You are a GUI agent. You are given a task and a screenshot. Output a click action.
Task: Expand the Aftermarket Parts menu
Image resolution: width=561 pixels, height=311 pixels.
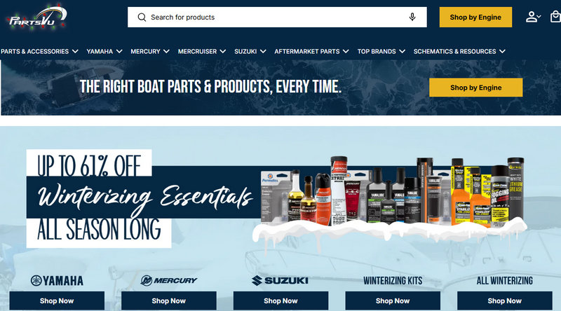click(x=311, y=51)
